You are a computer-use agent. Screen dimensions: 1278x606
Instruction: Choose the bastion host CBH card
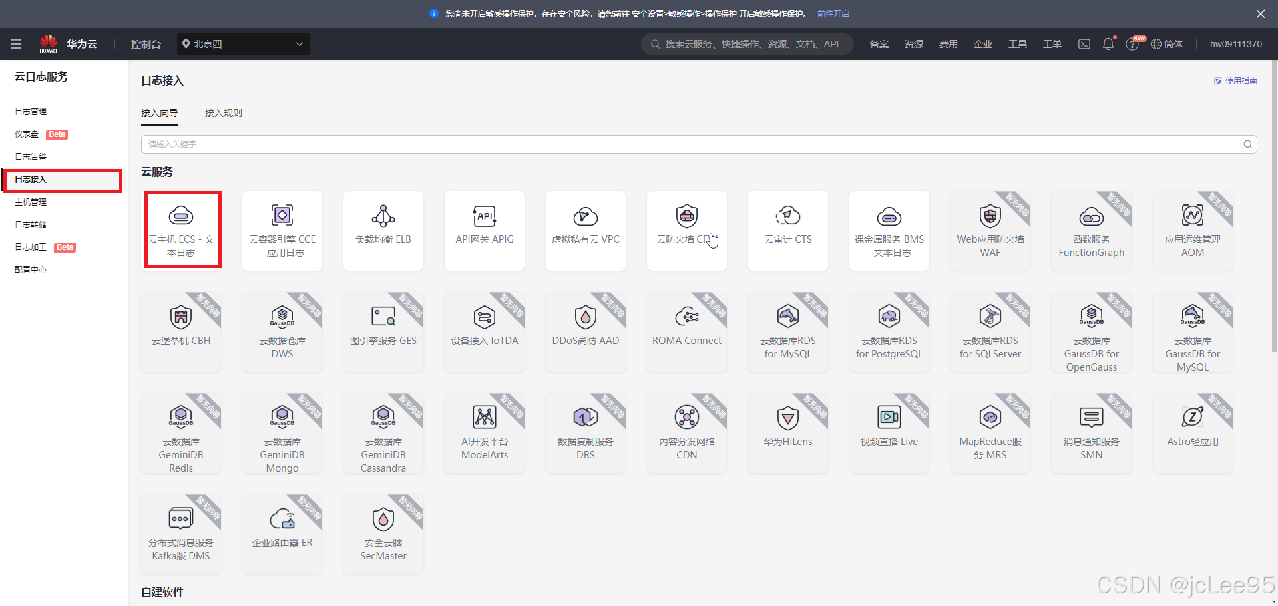click(181, 331)
